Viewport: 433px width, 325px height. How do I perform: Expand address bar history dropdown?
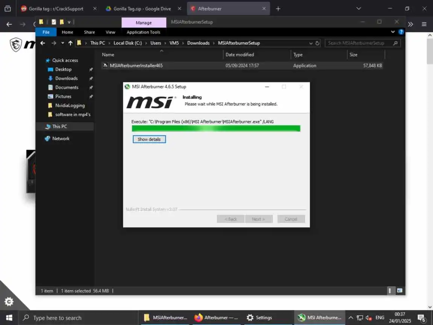pyautogui.click(x=311, y=43)
